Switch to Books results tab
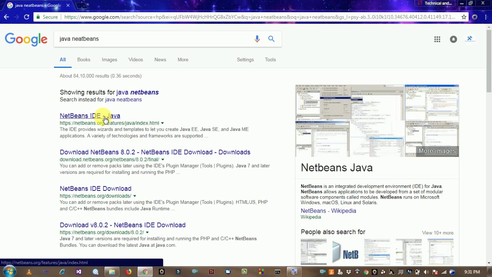 tap(84, 60)
